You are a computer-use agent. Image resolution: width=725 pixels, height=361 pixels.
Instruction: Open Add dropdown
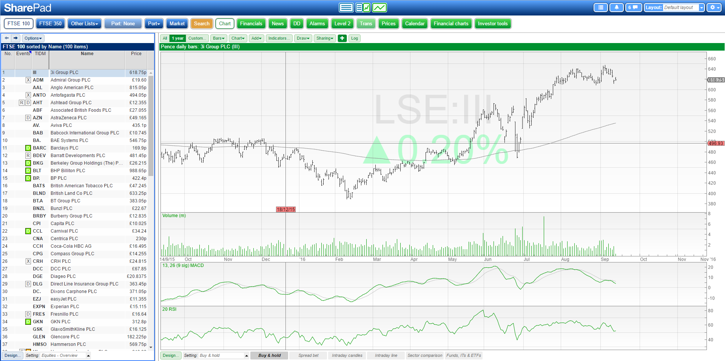coord(256,38)
